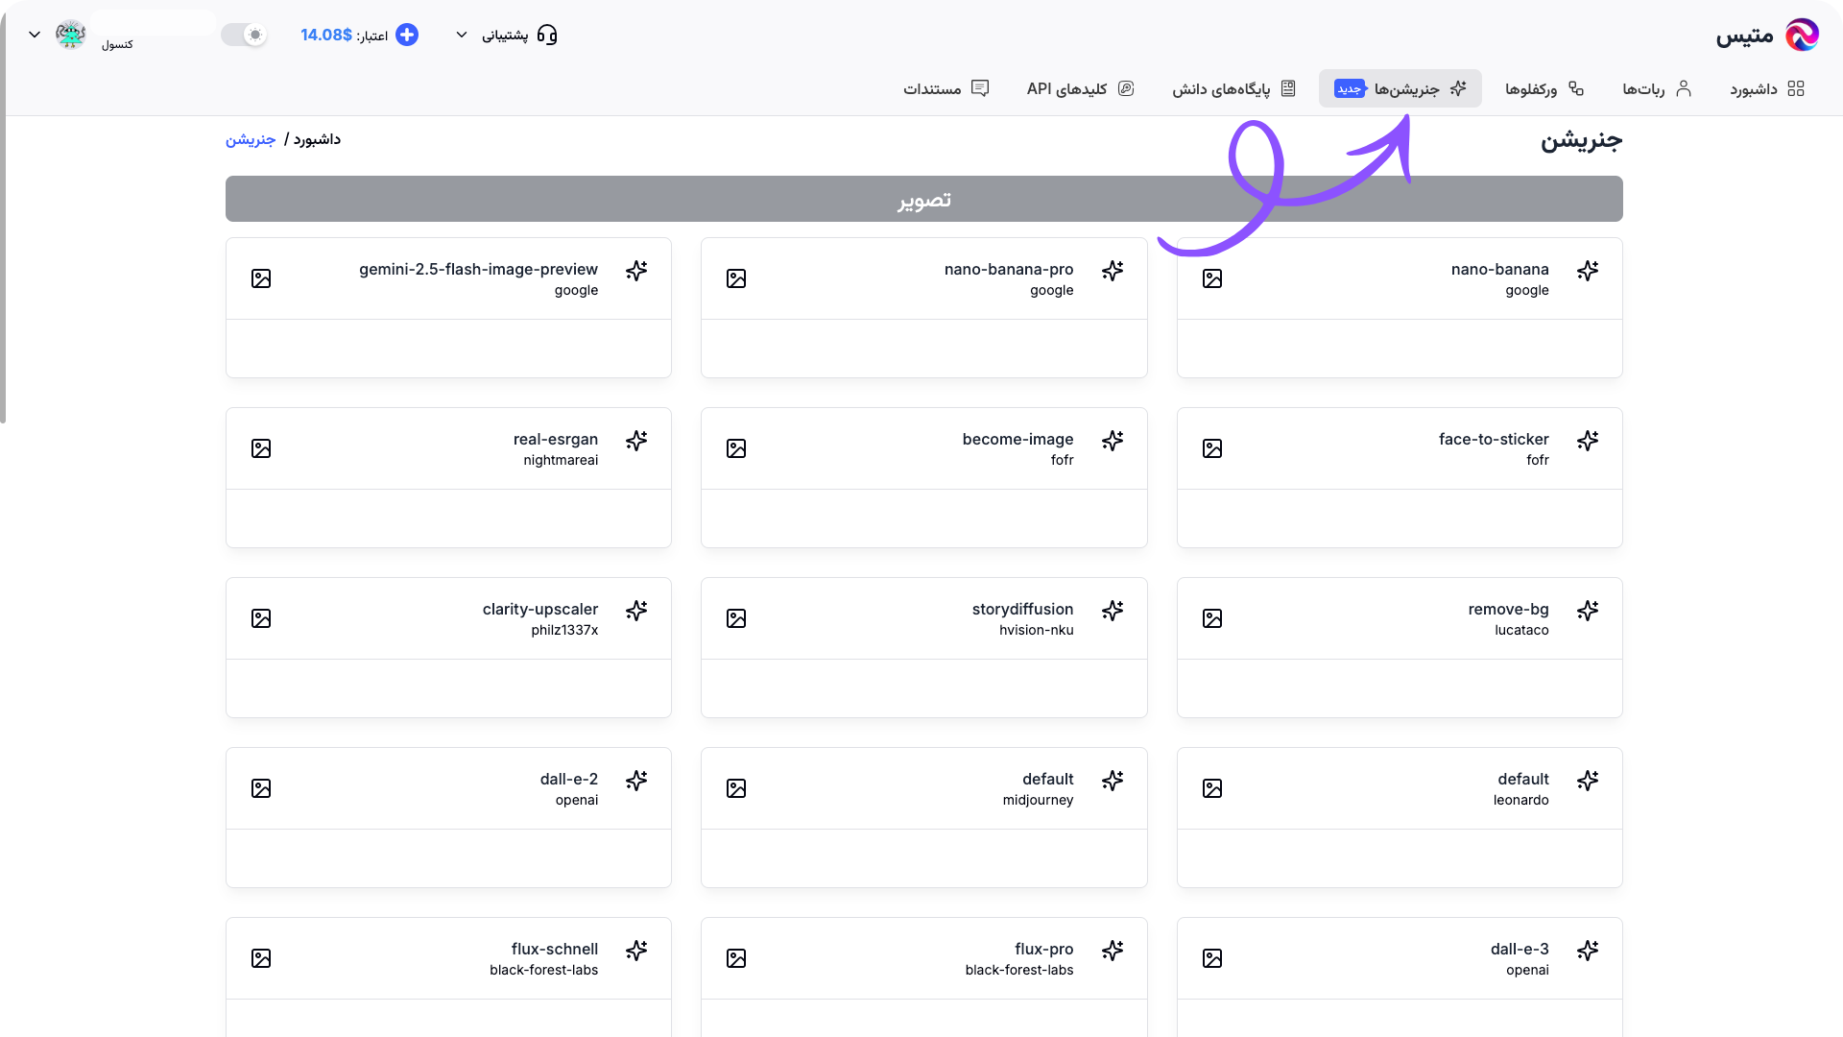Click the sparkle icon on dall-e-2 card
This screenshot has height=1037, width=1843.
636,781
